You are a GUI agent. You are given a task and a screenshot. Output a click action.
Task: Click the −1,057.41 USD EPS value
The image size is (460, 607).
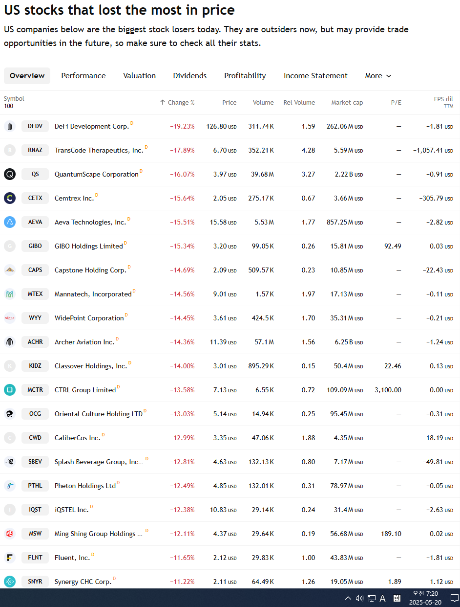[x=433, y=150]
